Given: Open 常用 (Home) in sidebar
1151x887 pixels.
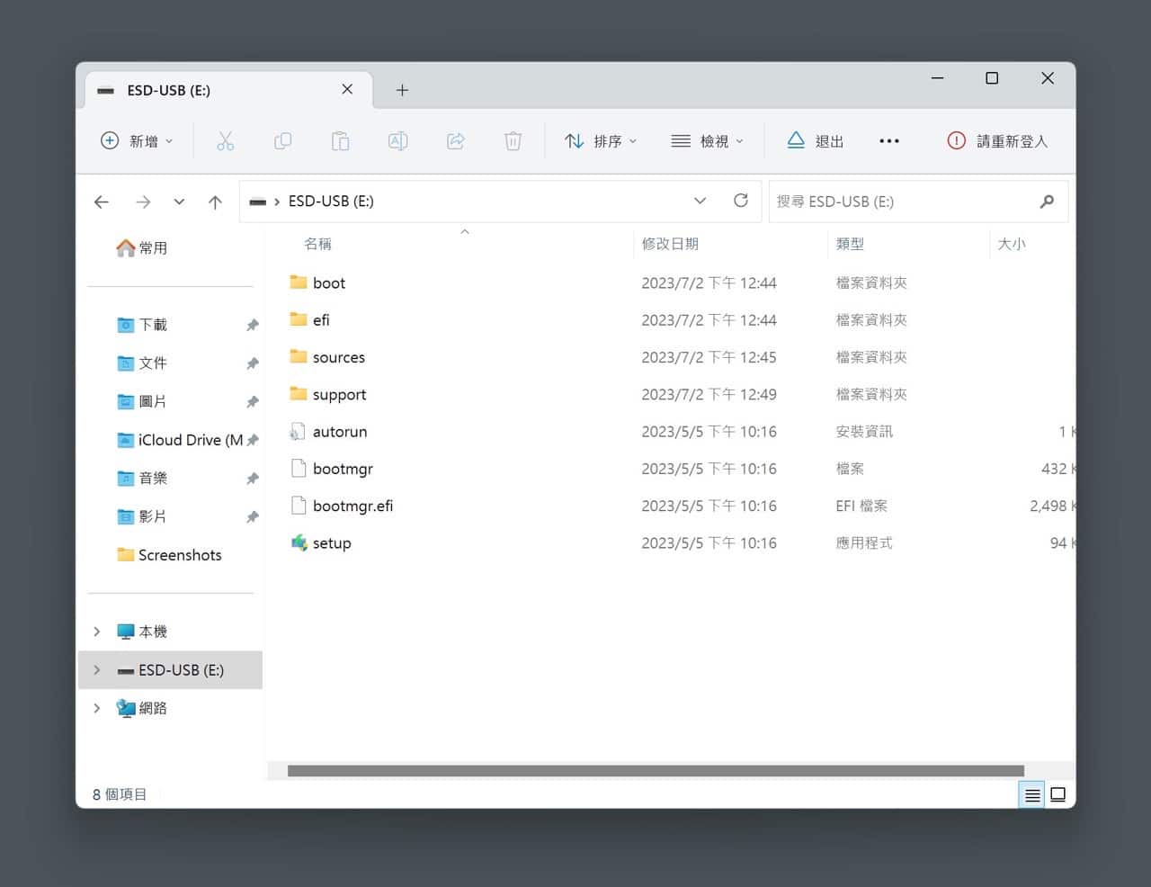Looking at the screenshot, I should tap(142, 247).
